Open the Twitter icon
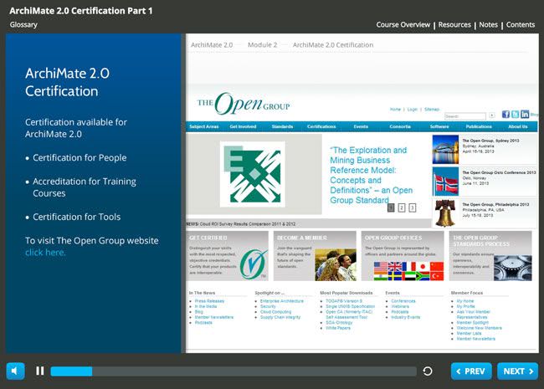The height and width of the screenshot is (389, 544). 516,114
